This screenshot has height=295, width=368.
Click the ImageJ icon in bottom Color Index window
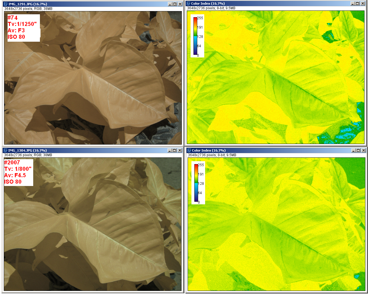(189, 150)
